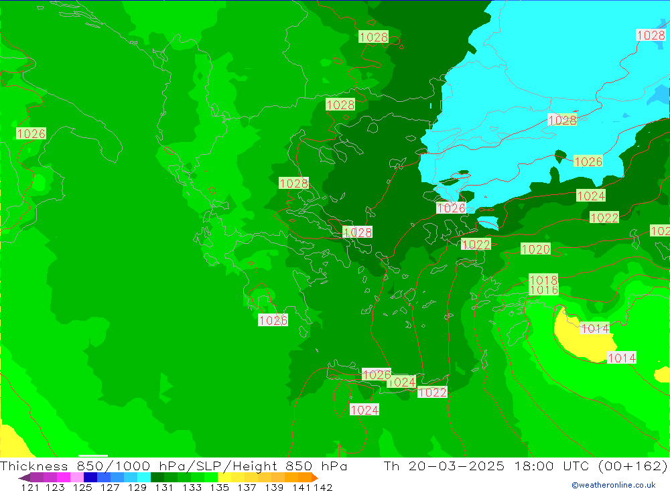Screen dimensions: 670x491
Task: Click the legend value 121
Action: point(30,487)
